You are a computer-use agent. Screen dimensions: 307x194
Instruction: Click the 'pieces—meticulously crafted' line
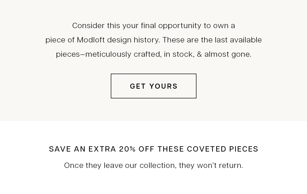click(153, 54)
